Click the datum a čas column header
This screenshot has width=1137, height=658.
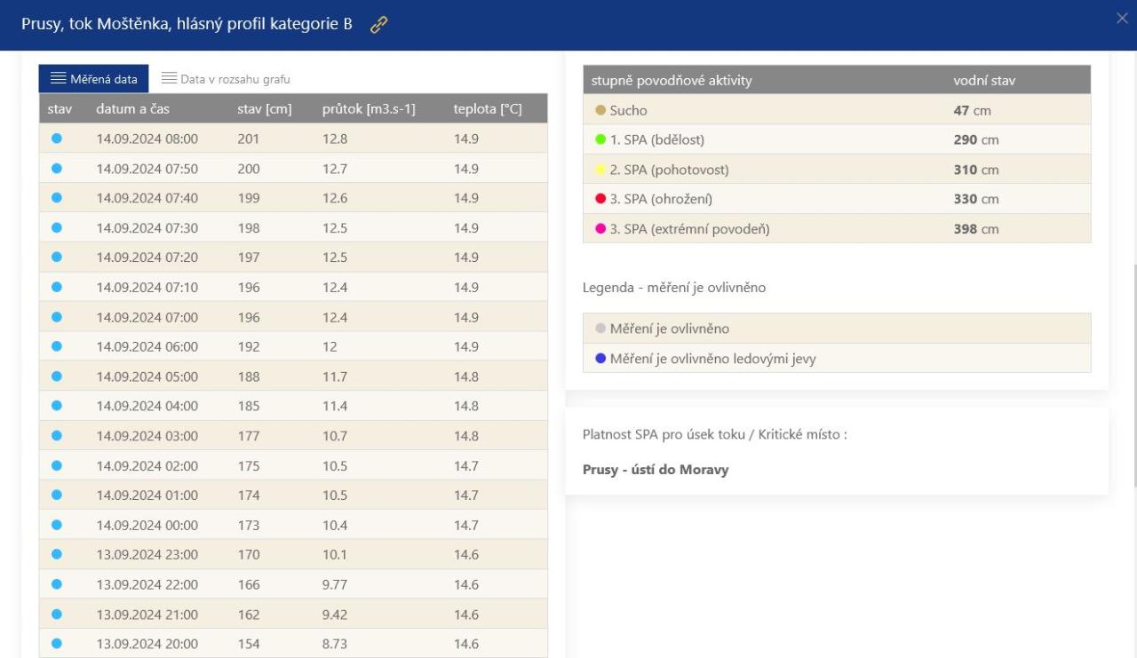[x=133, y=109]
